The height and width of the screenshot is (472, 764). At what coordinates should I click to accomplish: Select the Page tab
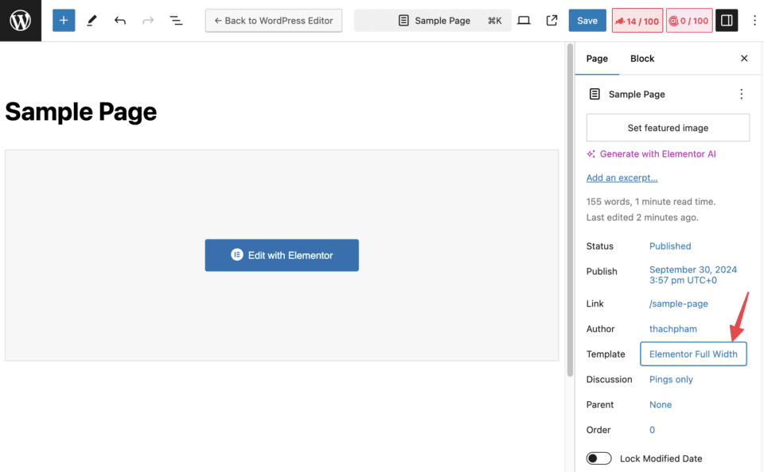pyautogui.click(x=597, y=59)
